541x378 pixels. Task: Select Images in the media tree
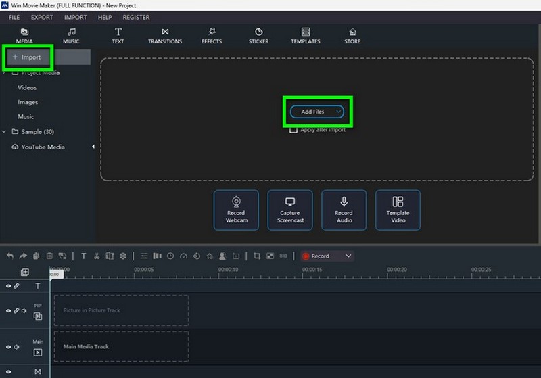coord(28,102)
